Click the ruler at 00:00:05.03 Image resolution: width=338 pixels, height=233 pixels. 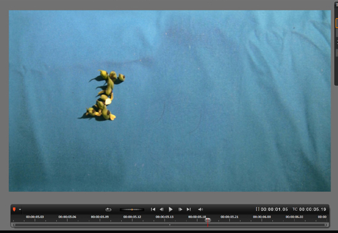[35, 217]
